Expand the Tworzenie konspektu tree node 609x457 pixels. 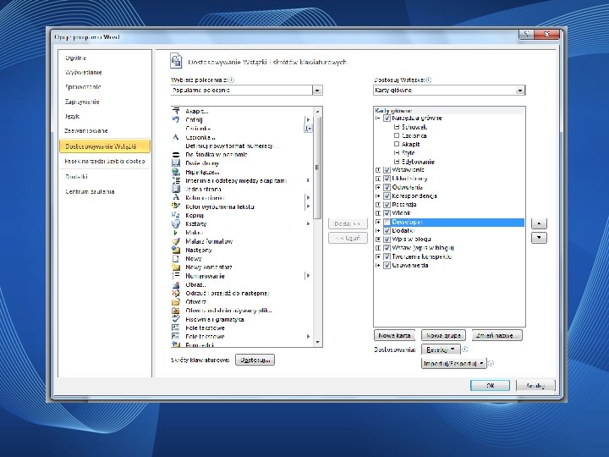pyautogui.click(x=378, y=257)
